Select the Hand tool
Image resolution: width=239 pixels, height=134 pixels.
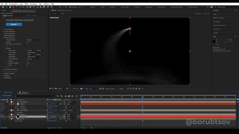10,7
